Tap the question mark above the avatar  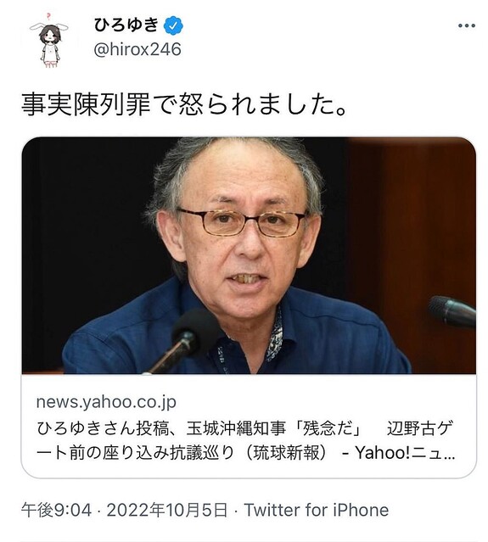pos(48,16)
